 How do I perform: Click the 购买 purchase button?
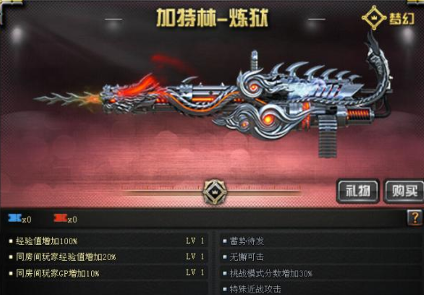click(x=405, y=191)
